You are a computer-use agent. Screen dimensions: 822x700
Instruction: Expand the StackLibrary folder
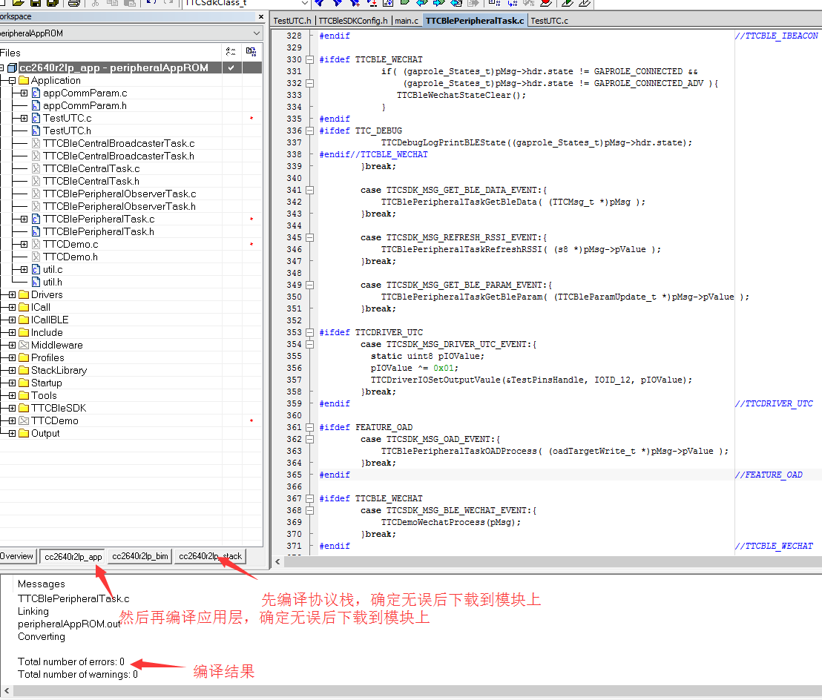(12, 370)
